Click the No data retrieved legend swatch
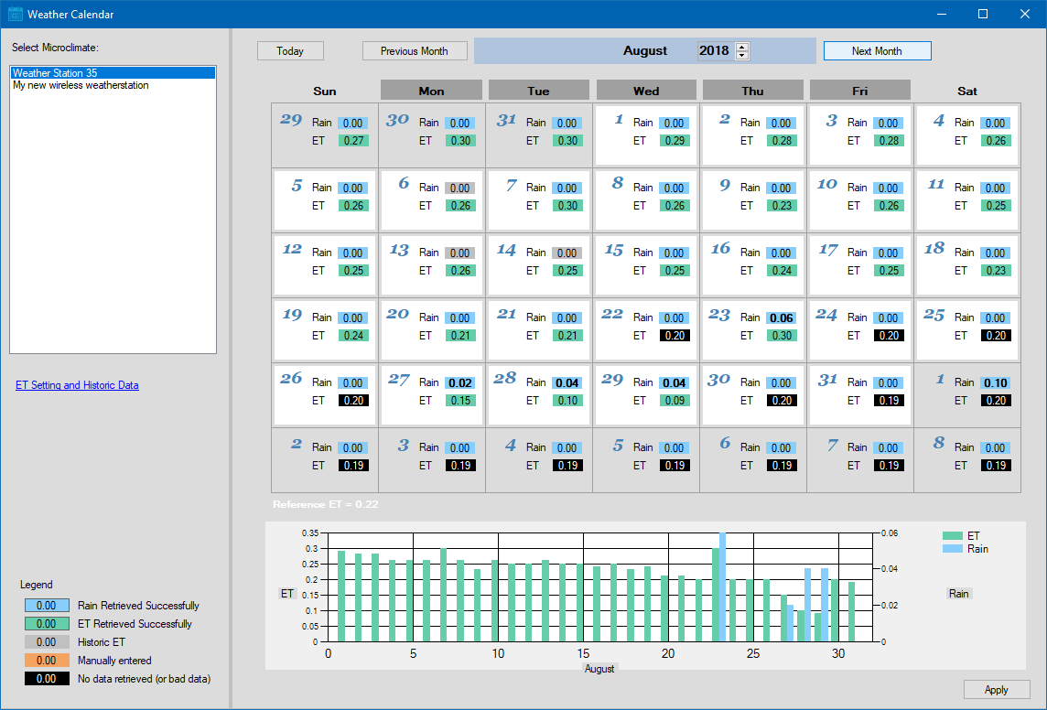This screenshot has height=710, width=1047. click(47, 679)
